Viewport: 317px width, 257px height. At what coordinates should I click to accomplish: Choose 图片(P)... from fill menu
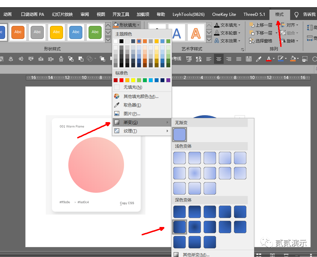[x=142, y=114]
